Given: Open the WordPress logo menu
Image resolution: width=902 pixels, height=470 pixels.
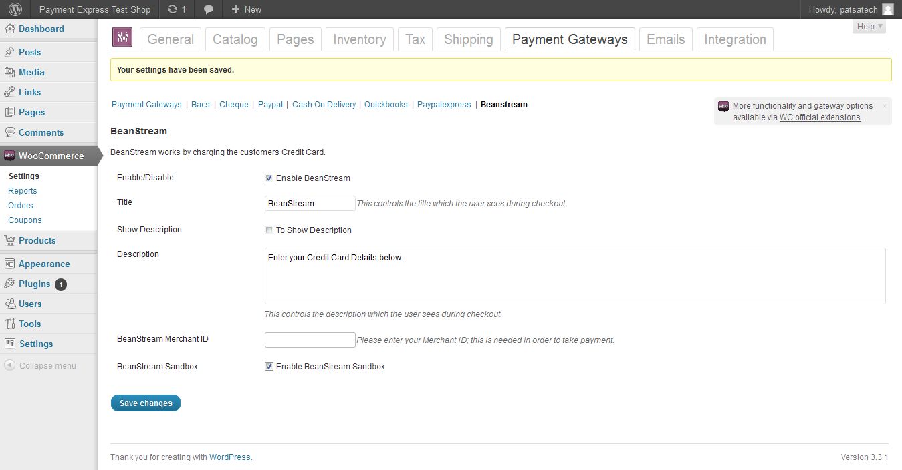Looking at the screenshot, I should [15, 9].
